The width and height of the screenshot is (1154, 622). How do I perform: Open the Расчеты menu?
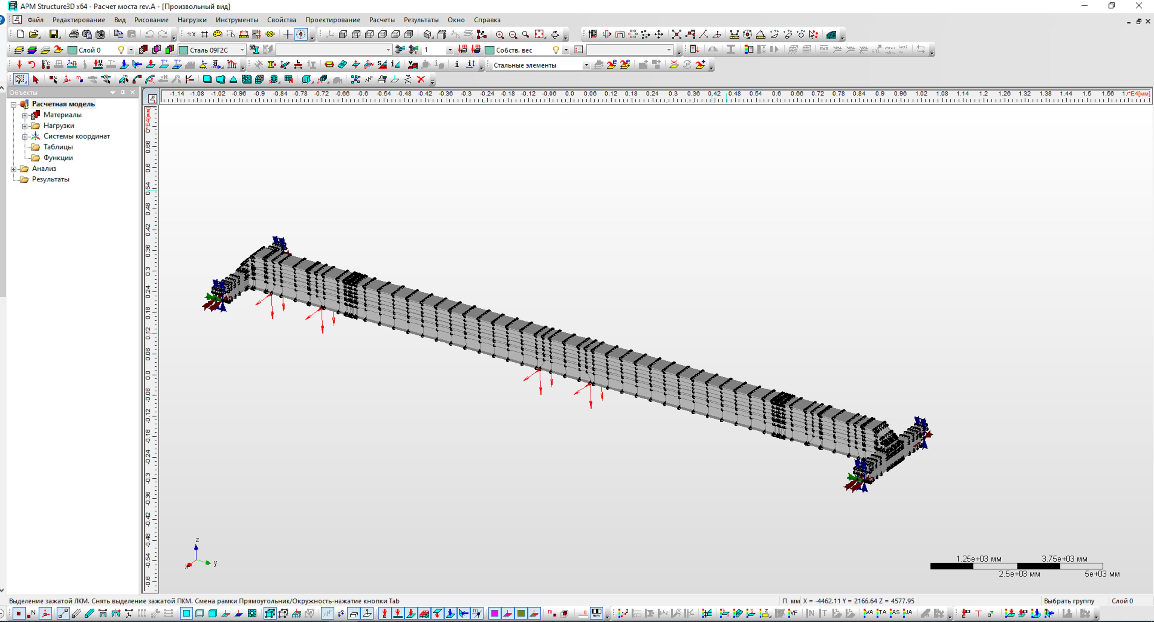[382, 20]
